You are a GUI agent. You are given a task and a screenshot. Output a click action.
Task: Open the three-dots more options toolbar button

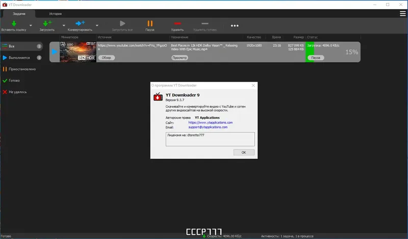[x=235, y=25]
